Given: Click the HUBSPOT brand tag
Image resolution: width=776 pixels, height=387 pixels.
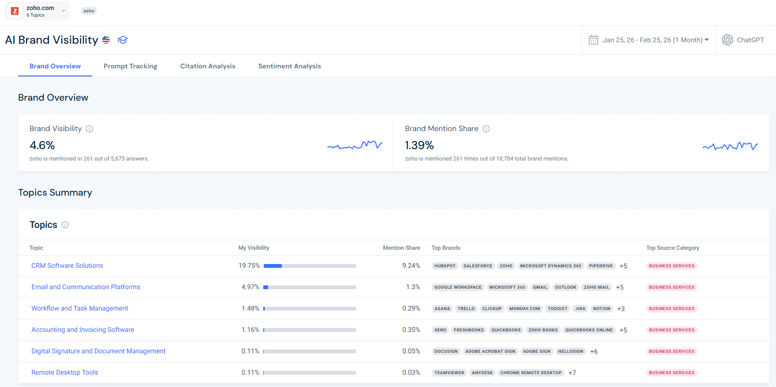Looking at the screenshot, I should coord(445,266).
